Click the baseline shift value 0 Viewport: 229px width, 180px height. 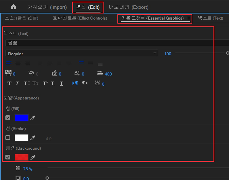pyautogui.click(x=83, y=74)
